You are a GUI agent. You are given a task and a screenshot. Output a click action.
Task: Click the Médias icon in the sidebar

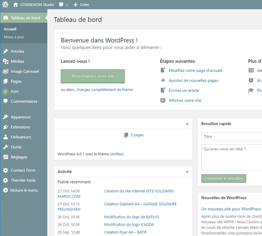click(x=5, y=61)
